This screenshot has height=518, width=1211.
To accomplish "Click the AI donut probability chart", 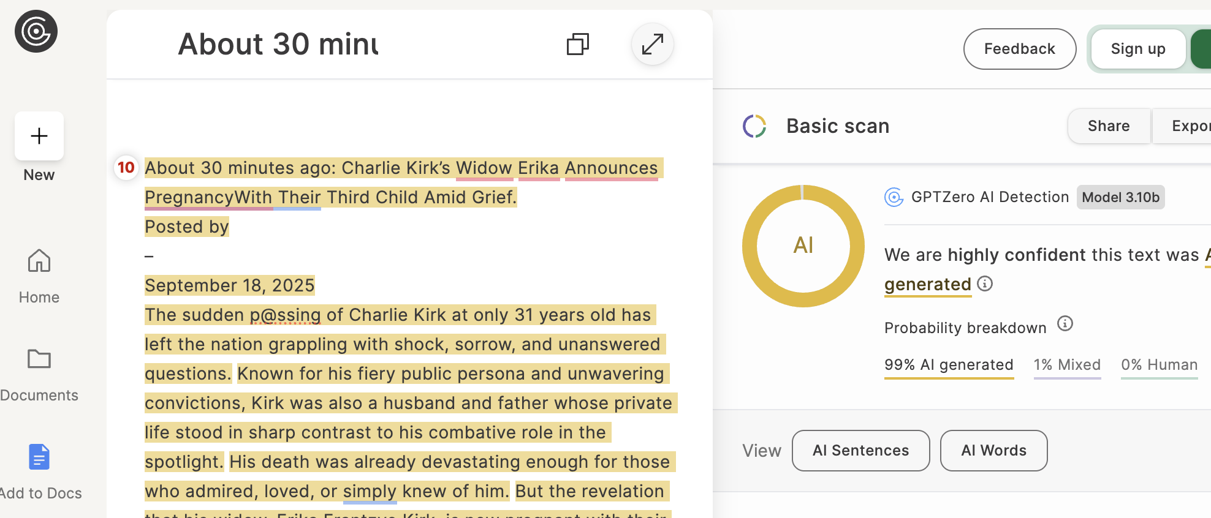I will point(803,246).
